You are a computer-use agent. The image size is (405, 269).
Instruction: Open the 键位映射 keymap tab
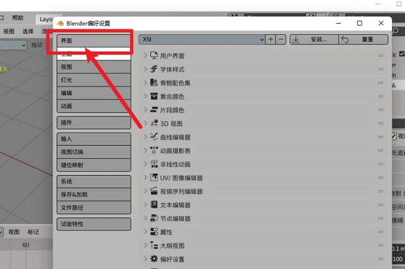(93, 165)
